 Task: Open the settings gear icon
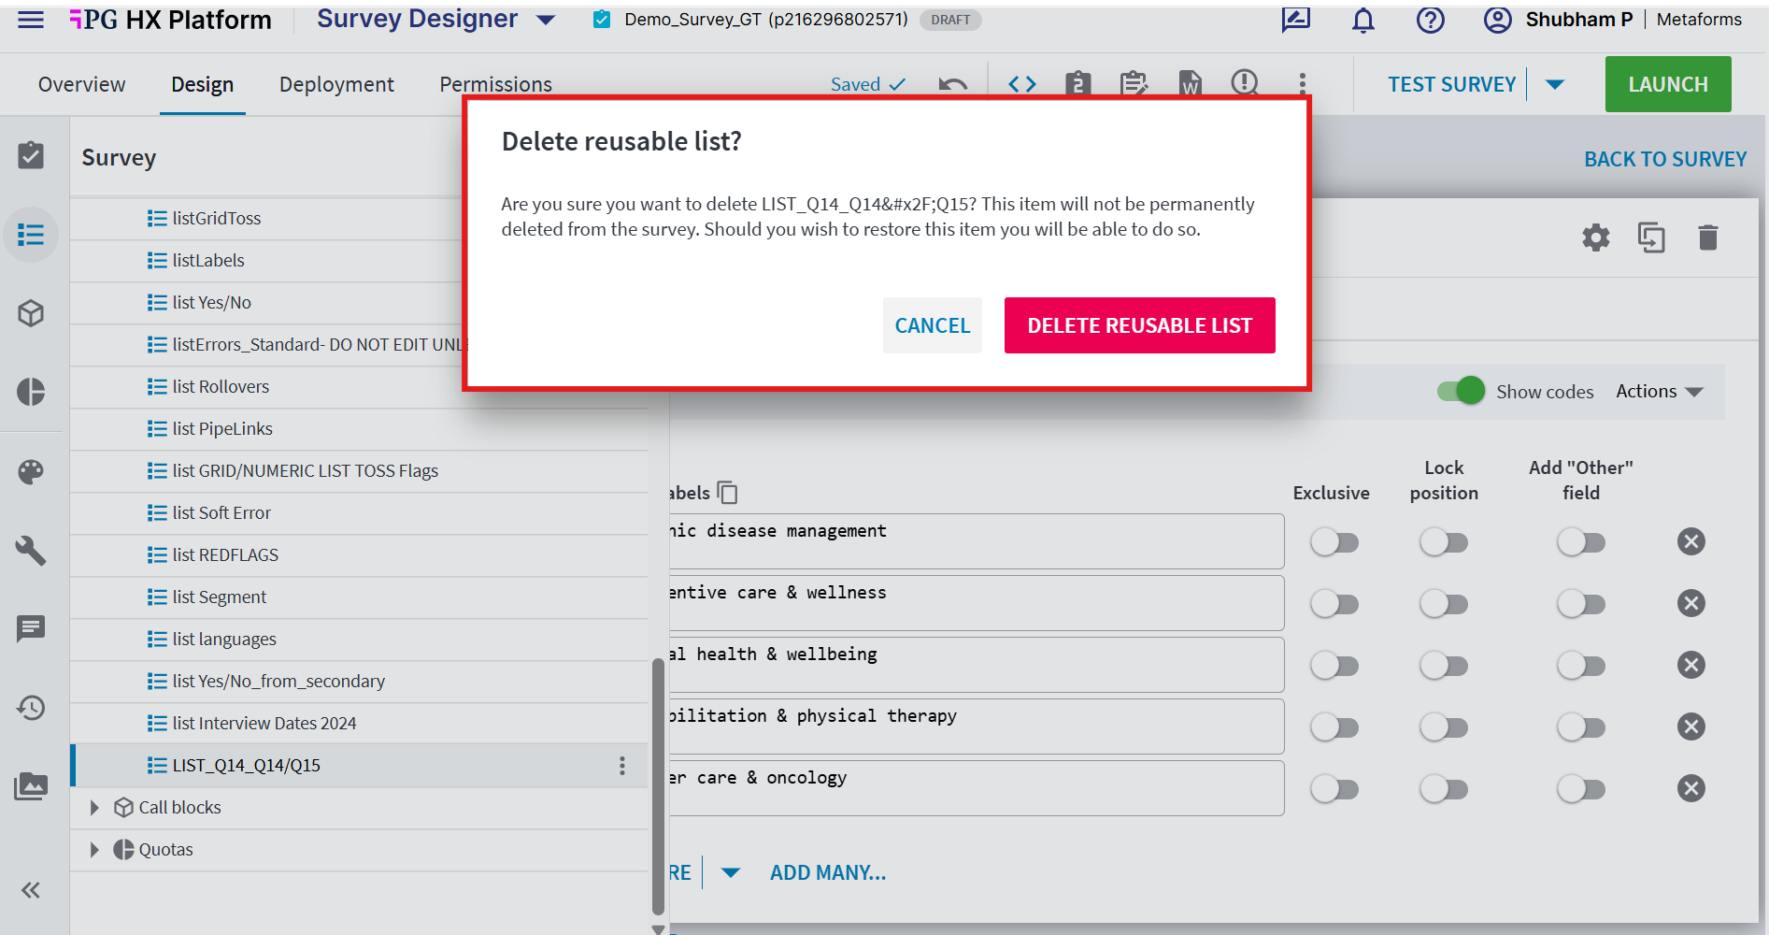[x=1596, y=237]
